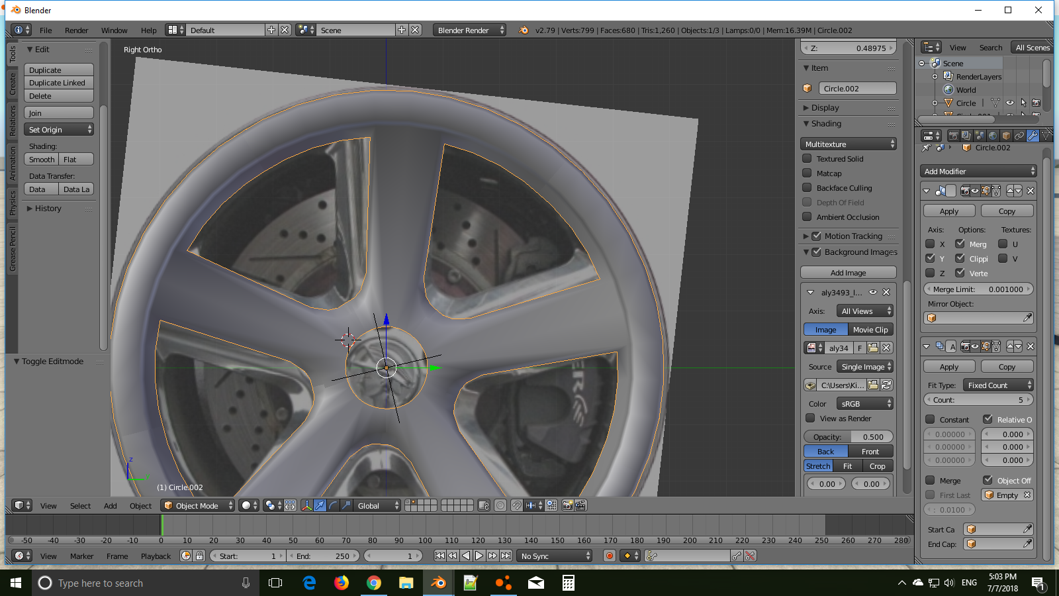Click the Duplicate Linked button
Viewport: 1059px width, 596px height.
tap(59, 83)
